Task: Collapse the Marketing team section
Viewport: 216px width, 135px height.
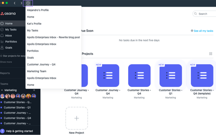Action: (x=2, y=90)
